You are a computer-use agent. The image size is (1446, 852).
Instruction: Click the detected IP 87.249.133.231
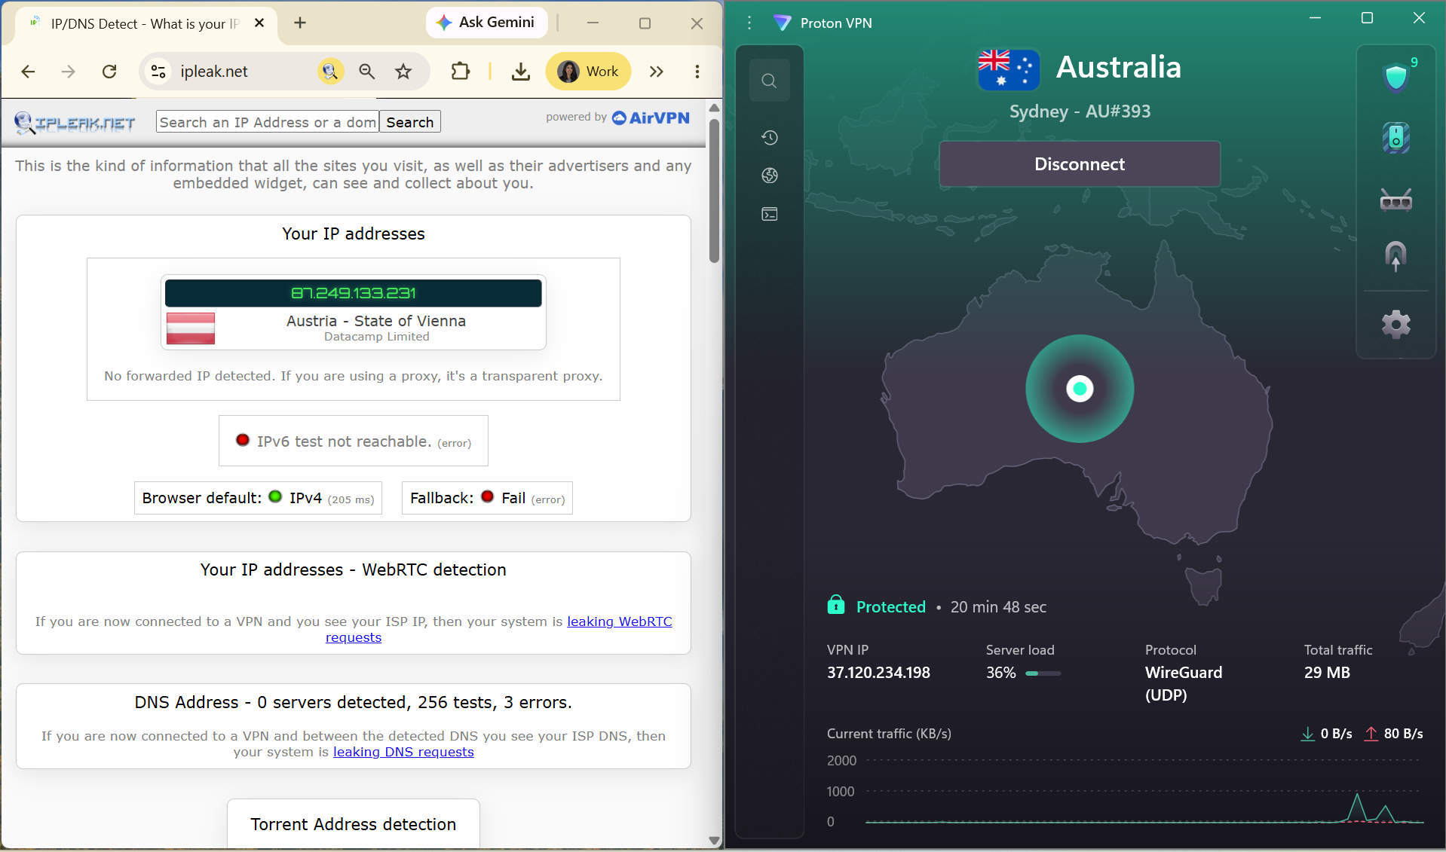[354, 293]
